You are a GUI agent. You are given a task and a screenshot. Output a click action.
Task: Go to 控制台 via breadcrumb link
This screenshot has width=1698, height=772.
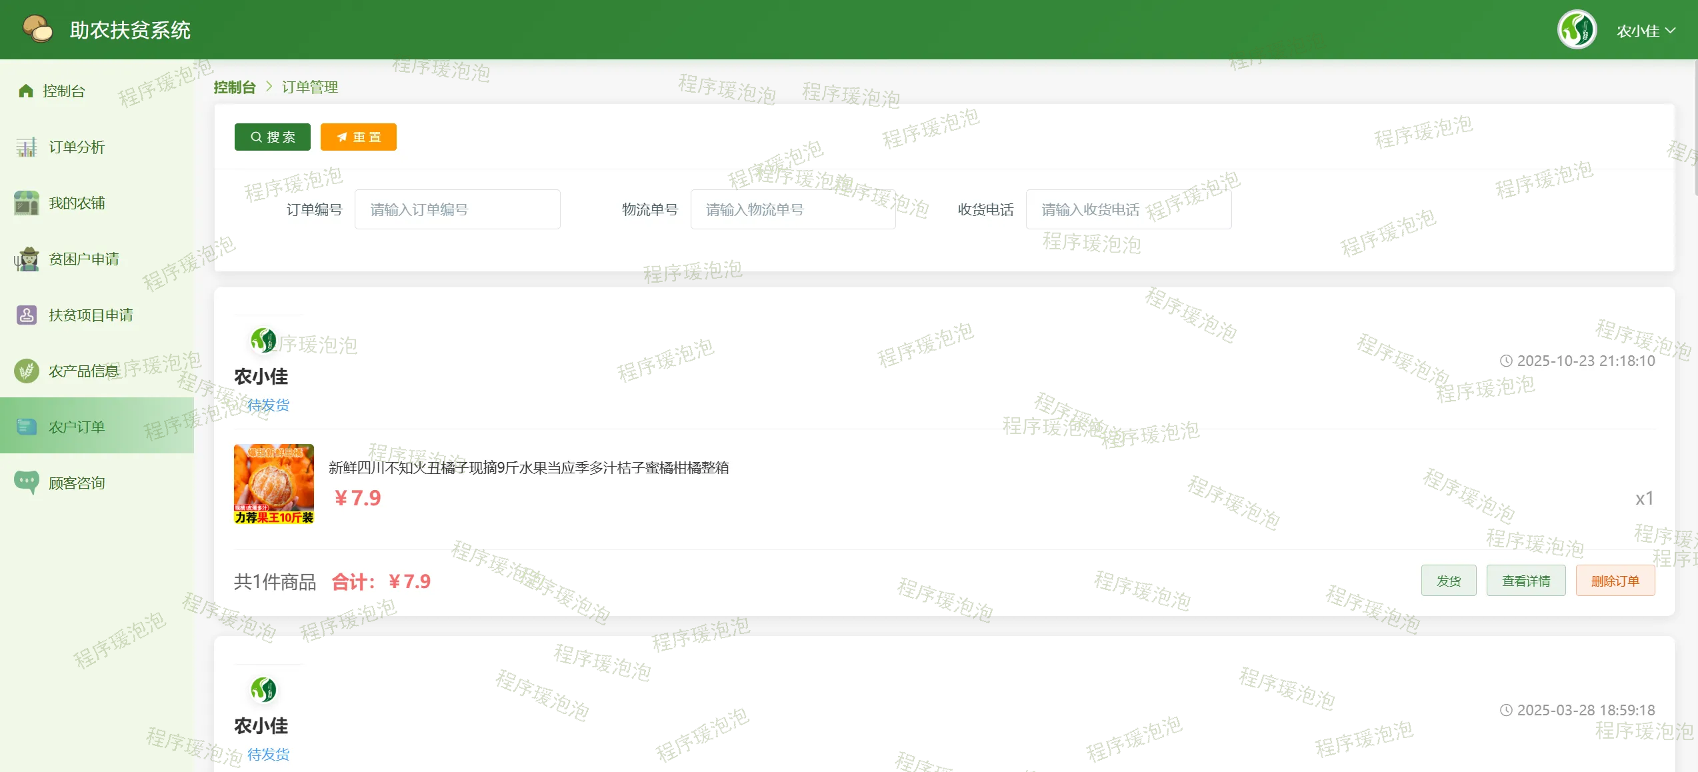pyautogui.click(x=235, y=87)
